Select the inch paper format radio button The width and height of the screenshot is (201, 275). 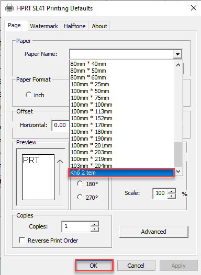point(28,95)
